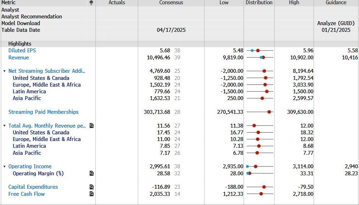Image resolution: width=359 pixels, height=205 pixels.
Task: Click the Distribution column header
Action: (x=259, y=2)
